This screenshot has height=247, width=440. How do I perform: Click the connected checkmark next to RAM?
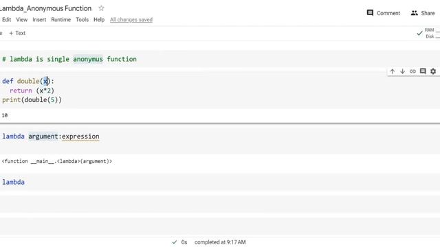click(x=419, y=34)
